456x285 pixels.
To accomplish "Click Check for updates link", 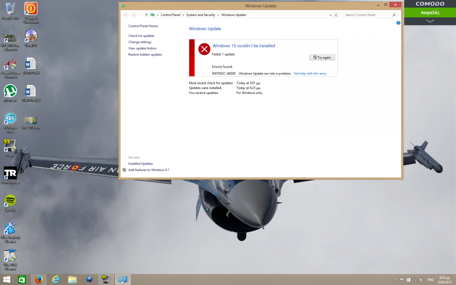I will coord(141,36).
